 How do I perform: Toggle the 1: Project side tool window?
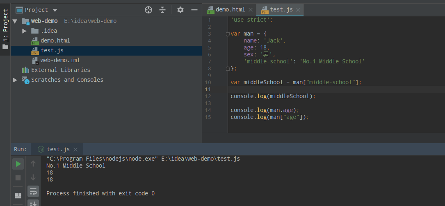5,29
